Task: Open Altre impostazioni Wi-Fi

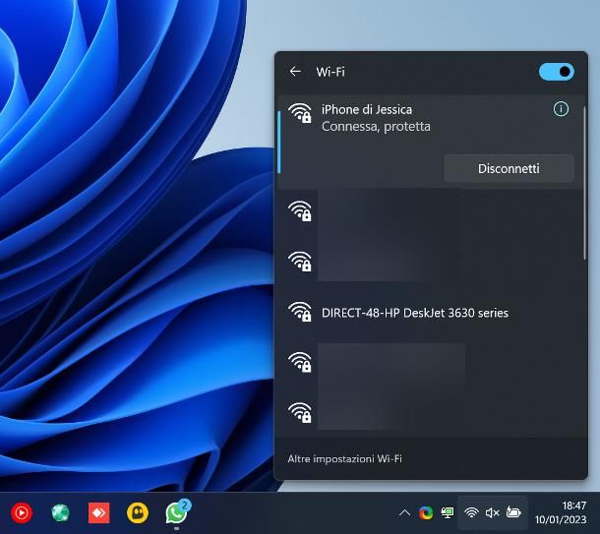Action: pyautogui.click(x=345, y=458)
